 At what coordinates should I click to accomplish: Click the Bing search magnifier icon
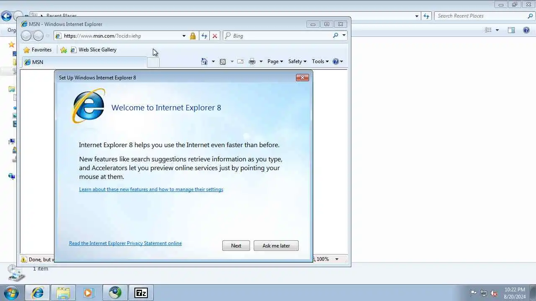point(335,36)
